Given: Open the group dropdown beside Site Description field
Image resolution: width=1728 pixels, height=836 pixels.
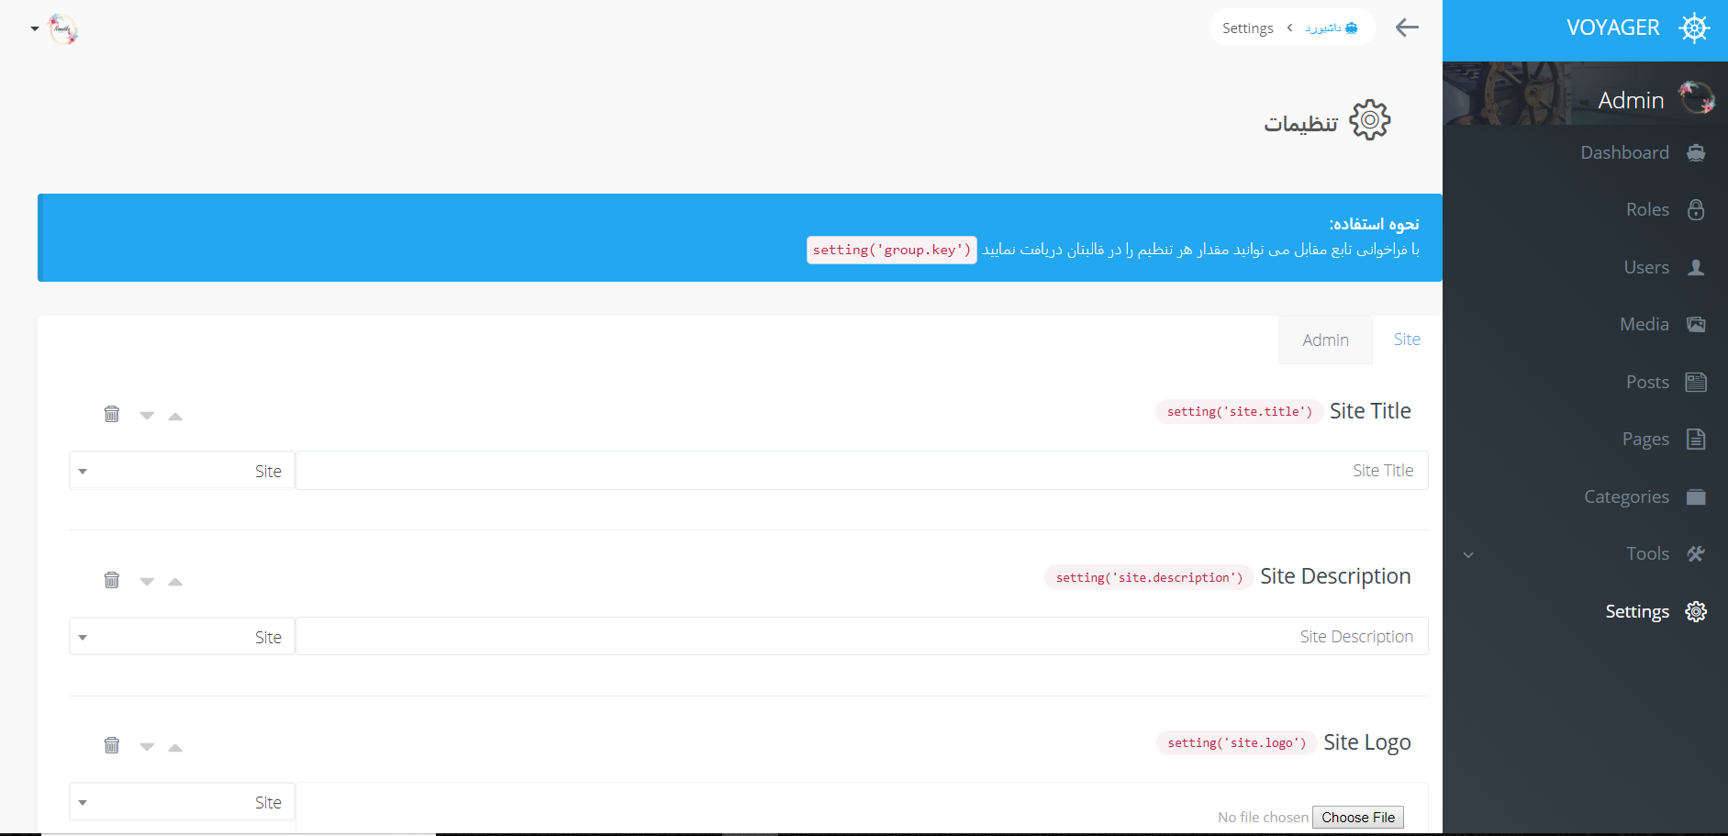Looking at the screenshot, I should (x=83, y=636).
